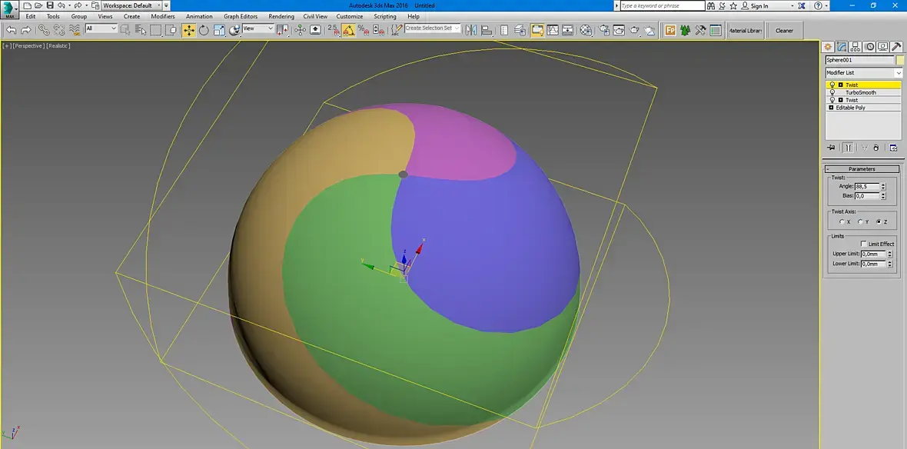
Task: Select the Select and Link tool
Action: (x=45, y=30)
